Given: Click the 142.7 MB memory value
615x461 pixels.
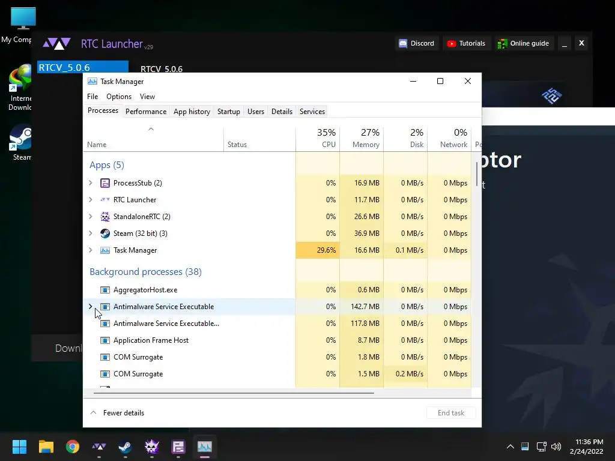Looking at the screenshot, I should 365,307.
